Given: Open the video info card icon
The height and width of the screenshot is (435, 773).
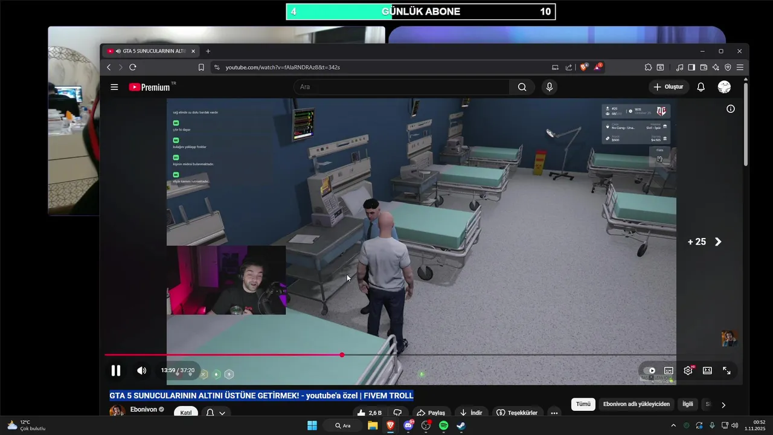Looking at the screenshot, I should (731, 109).
